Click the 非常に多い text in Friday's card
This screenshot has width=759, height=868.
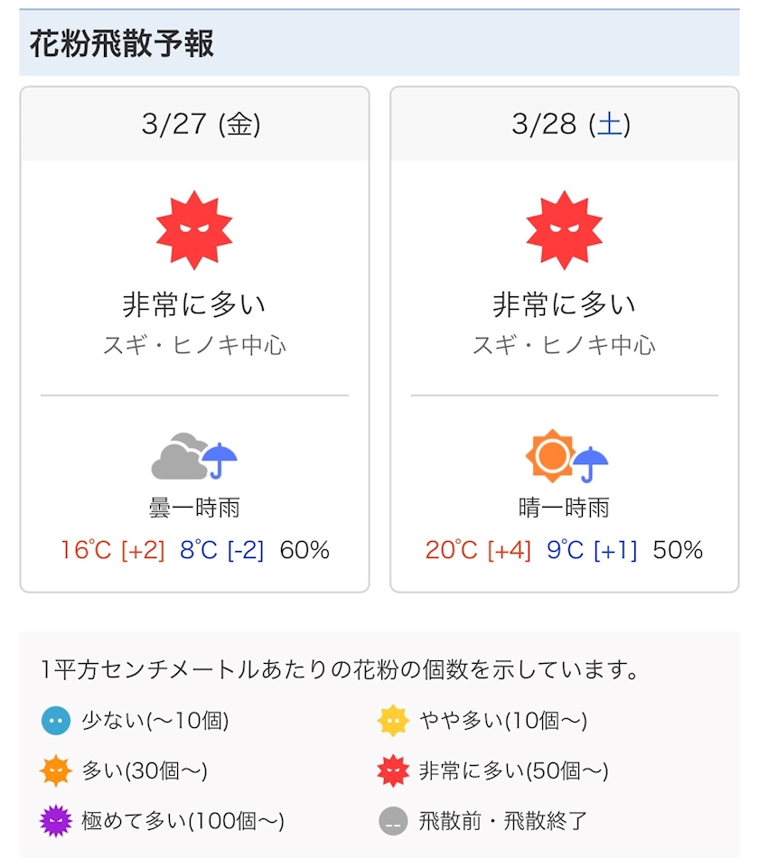[x=194, y=304]
